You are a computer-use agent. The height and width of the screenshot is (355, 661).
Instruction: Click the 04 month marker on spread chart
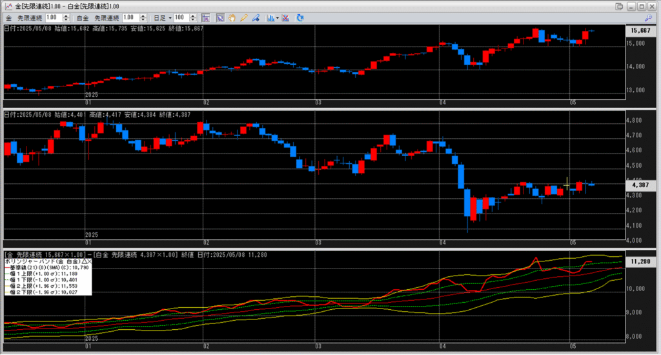[442, 346]
